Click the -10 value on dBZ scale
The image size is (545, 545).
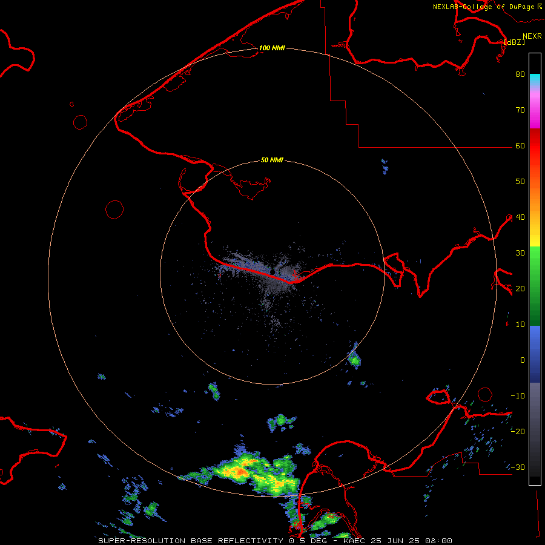(518, 395)
